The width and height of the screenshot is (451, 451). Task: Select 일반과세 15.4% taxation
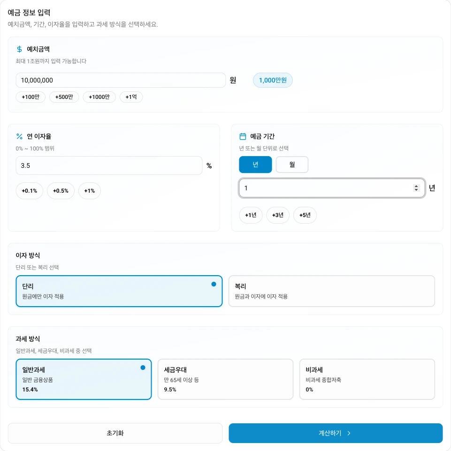click(x=84, y=379)
